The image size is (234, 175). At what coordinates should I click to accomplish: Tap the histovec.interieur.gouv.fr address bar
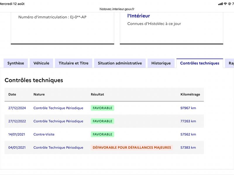click(117, 9)
